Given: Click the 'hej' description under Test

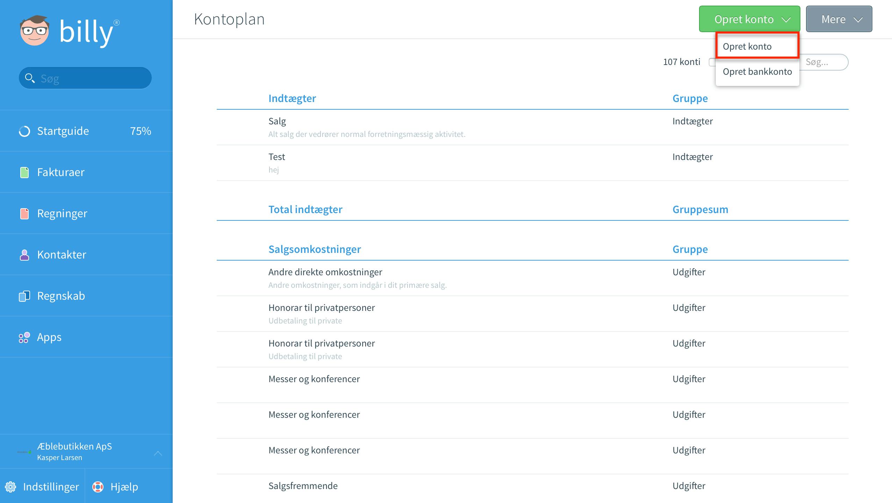Looking at the screenshot, I should (274, 170).
